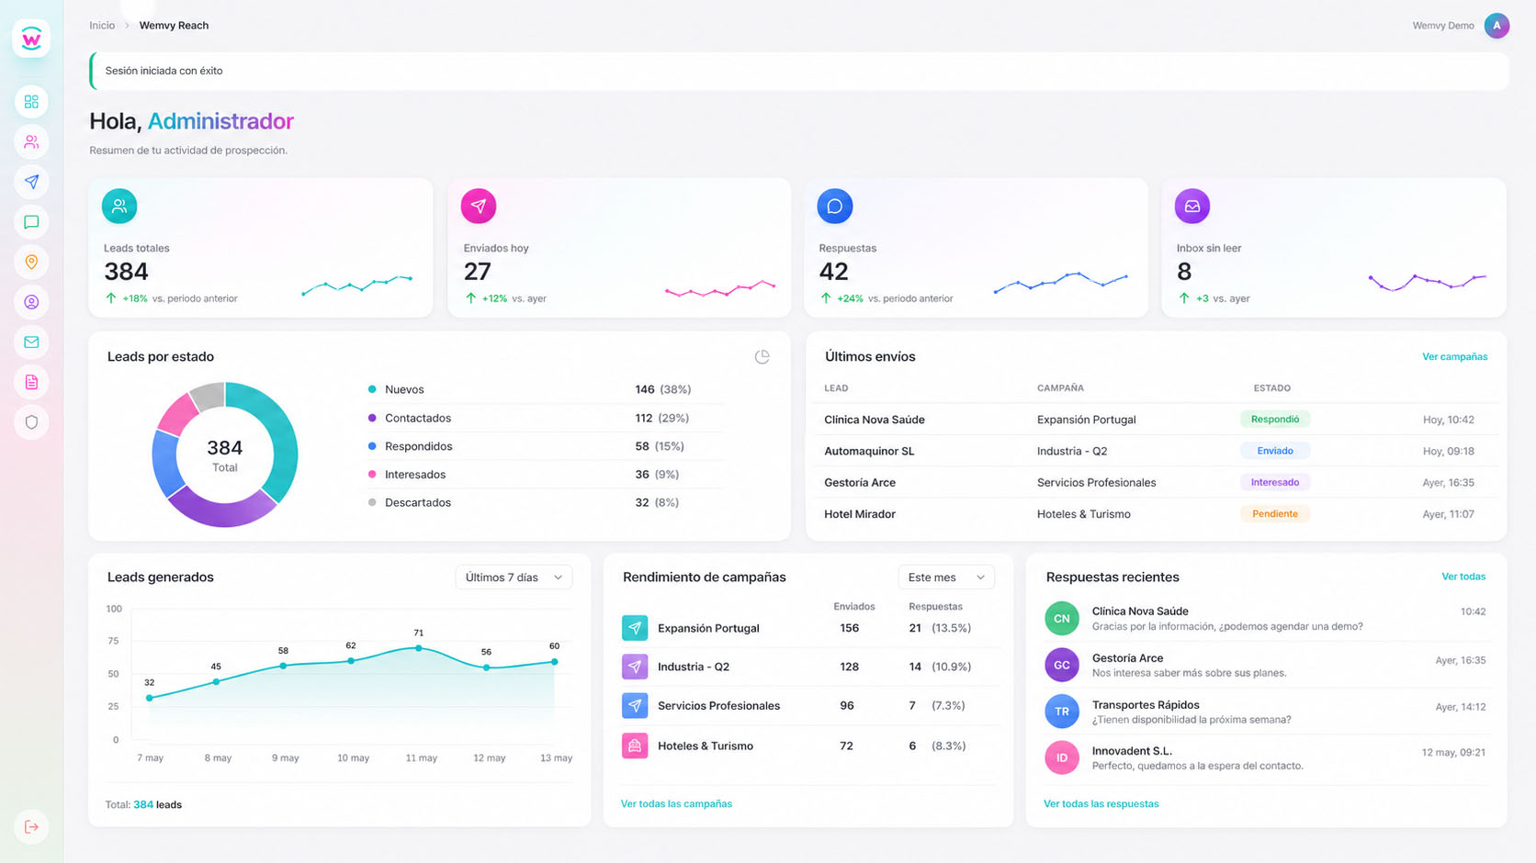
Task: Open the leads users icon in sidebar
Action: (31, 141)
